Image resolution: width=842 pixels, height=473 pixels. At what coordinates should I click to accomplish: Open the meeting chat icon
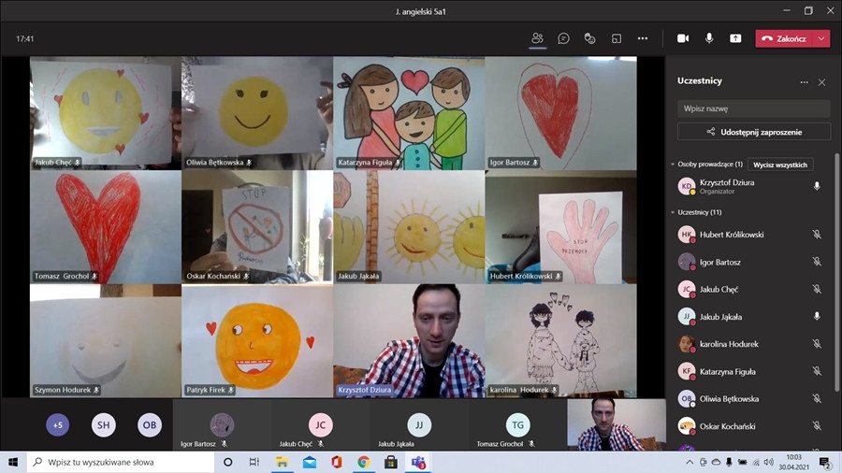pyautogui.click(x=563, y=38)
